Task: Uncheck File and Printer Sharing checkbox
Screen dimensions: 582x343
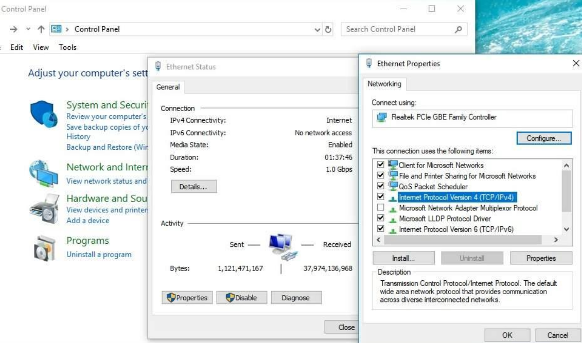Action: (380, 175)
